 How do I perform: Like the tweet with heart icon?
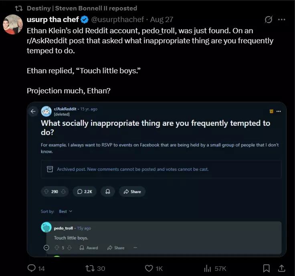pos(149,268)
